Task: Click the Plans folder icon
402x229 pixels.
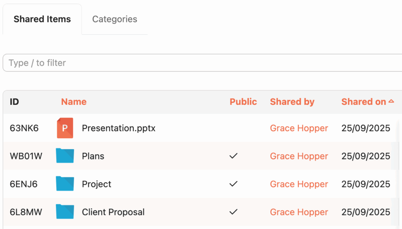Action: tap(65, 156)
